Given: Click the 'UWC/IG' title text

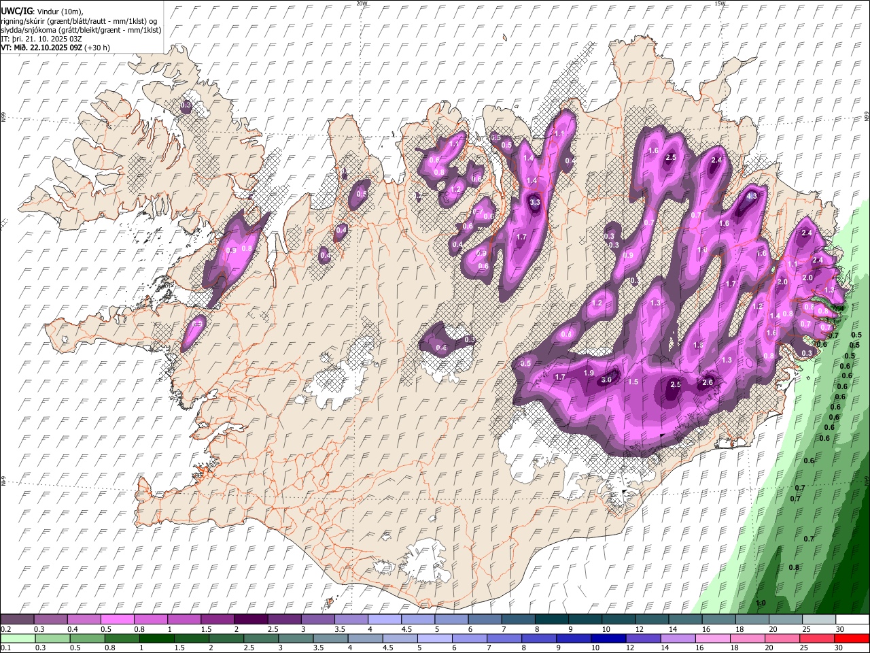Looking at the screenshot, I should (16, 12).
